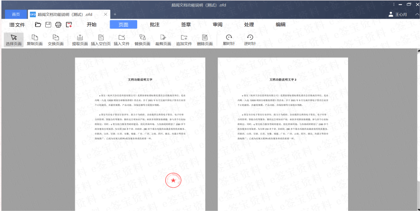Screen dimensions: 420x211
Task: Switch to the 签章 ribbon tab
Action: point(186,25)
